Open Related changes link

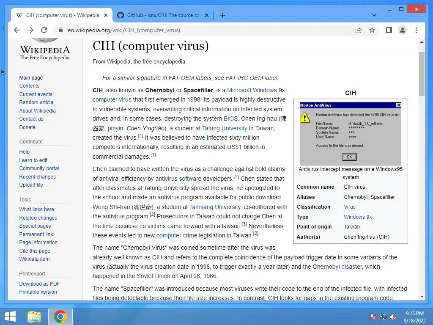pos(38,218)
